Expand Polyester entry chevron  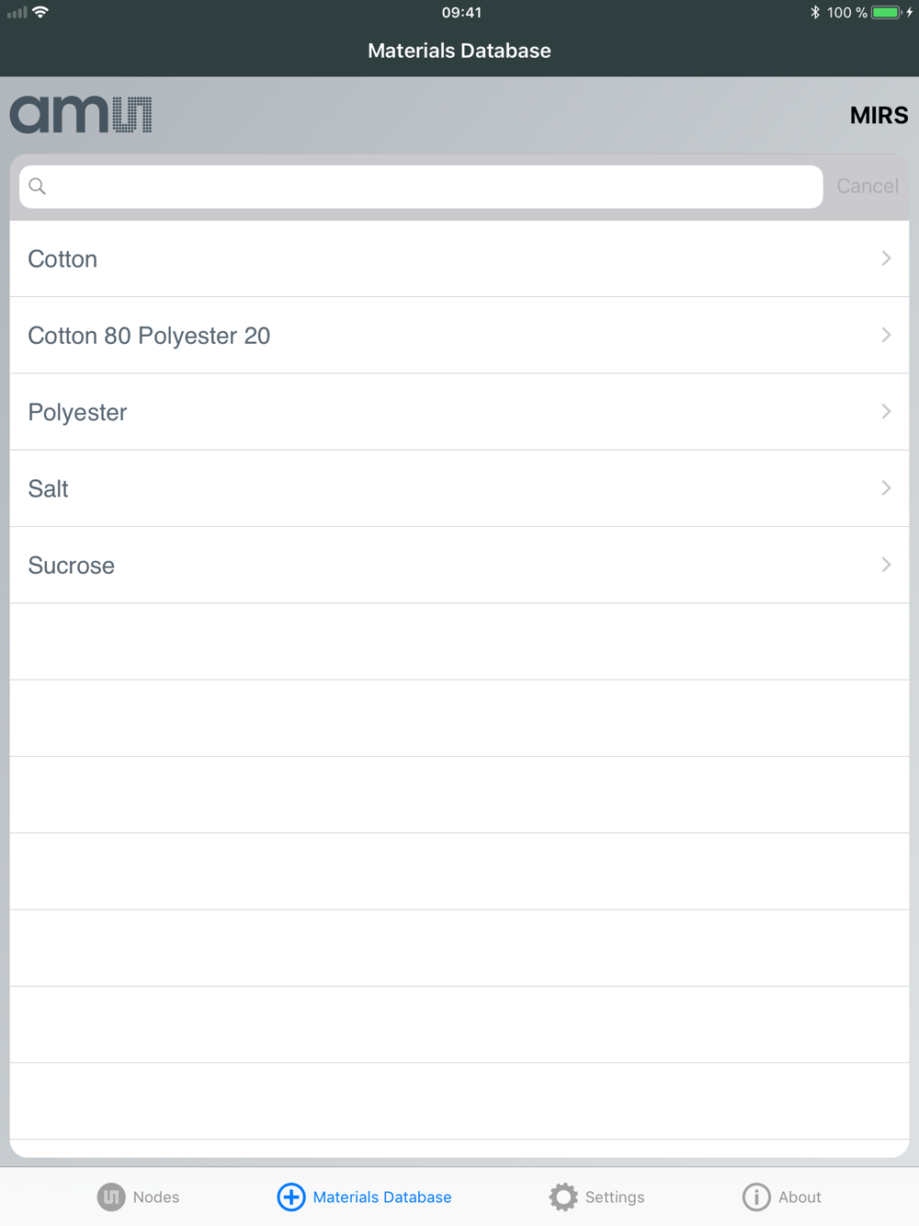[x=886, y=411]
